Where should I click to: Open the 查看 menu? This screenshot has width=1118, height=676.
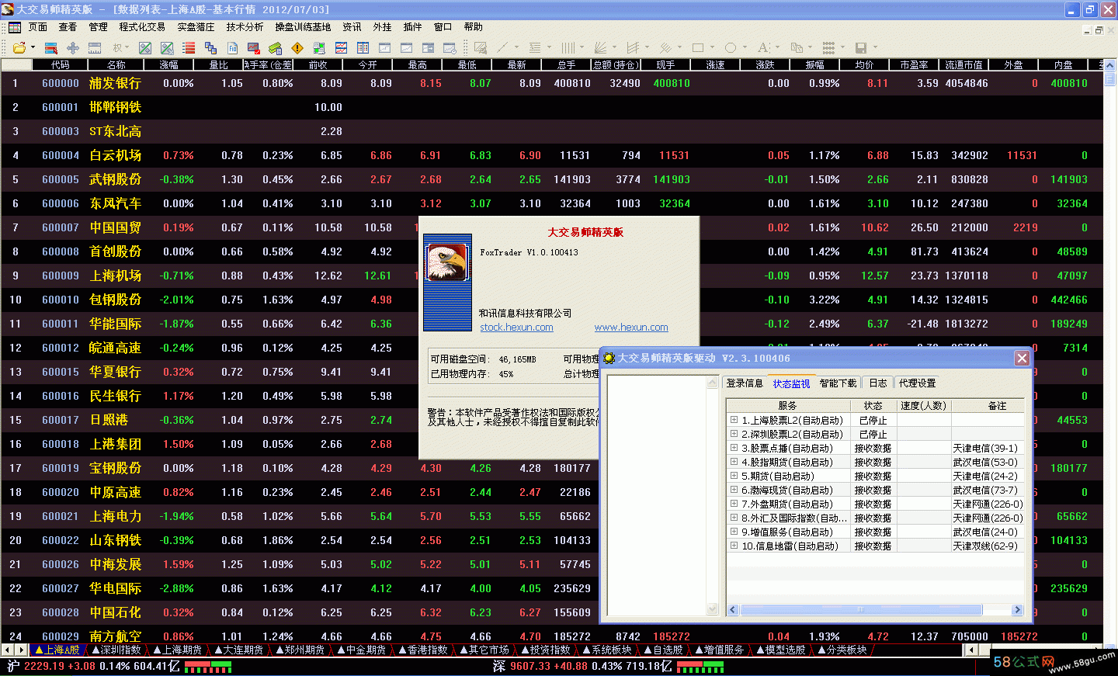(68, 27)
